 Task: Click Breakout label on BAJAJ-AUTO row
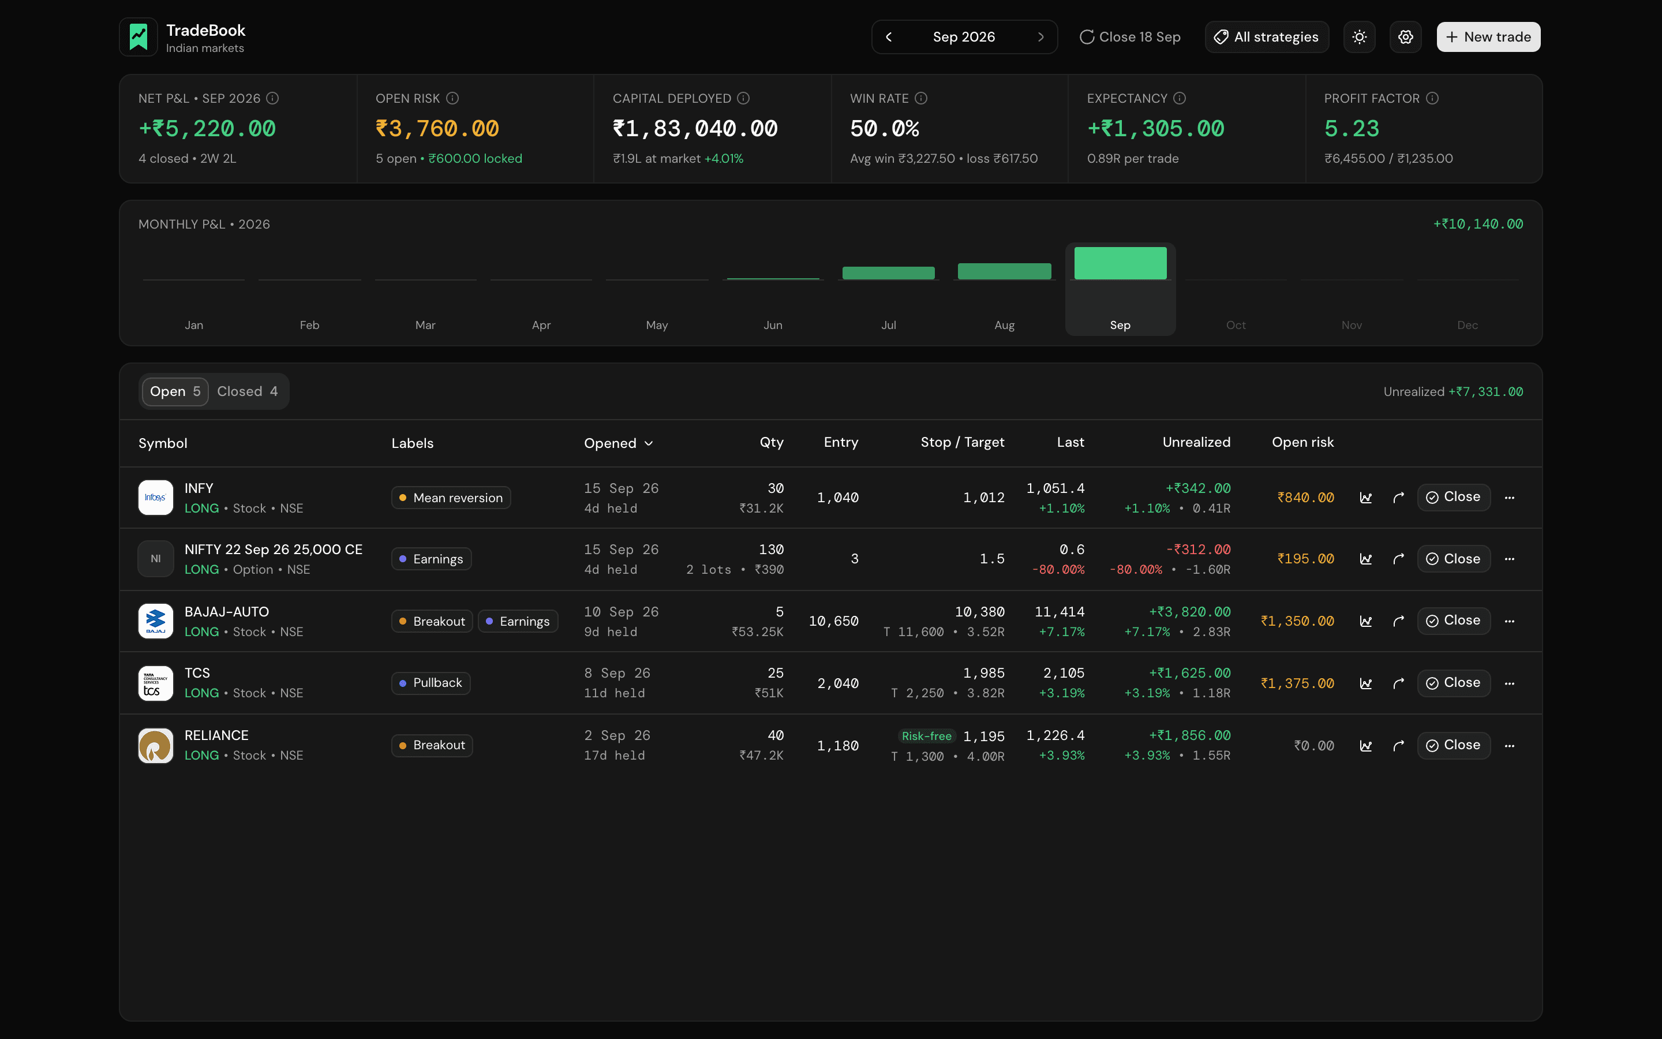click(432, 621)
